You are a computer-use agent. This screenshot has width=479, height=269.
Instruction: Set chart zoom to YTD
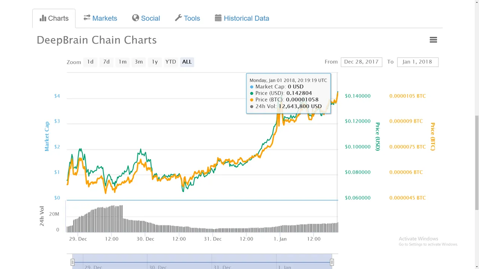point(171,62)
